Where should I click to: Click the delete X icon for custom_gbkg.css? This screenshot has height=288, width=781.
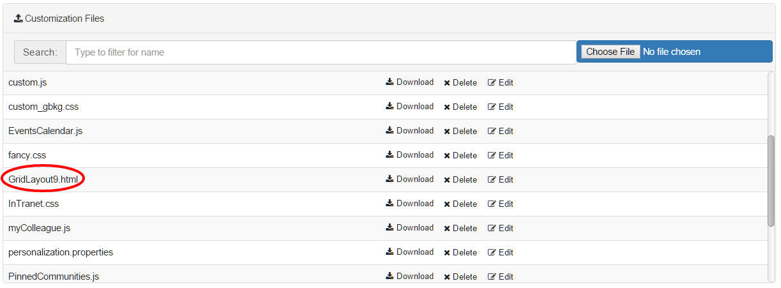coord(447,107)
